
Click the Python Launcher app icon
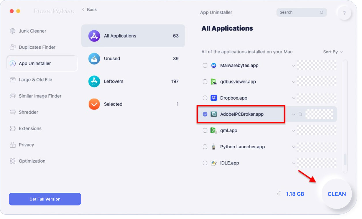(214, 147)
